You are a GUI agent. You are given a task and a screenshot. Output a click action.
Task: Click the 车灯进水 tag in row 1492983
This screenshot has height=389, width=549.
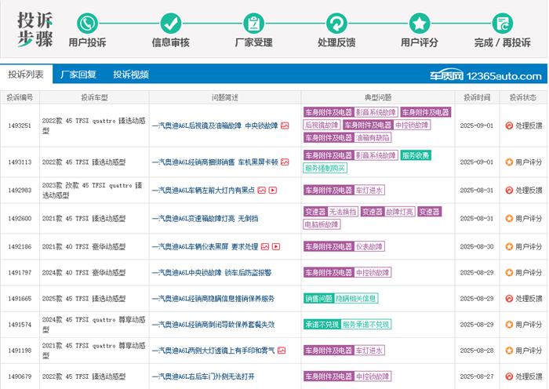369,190
